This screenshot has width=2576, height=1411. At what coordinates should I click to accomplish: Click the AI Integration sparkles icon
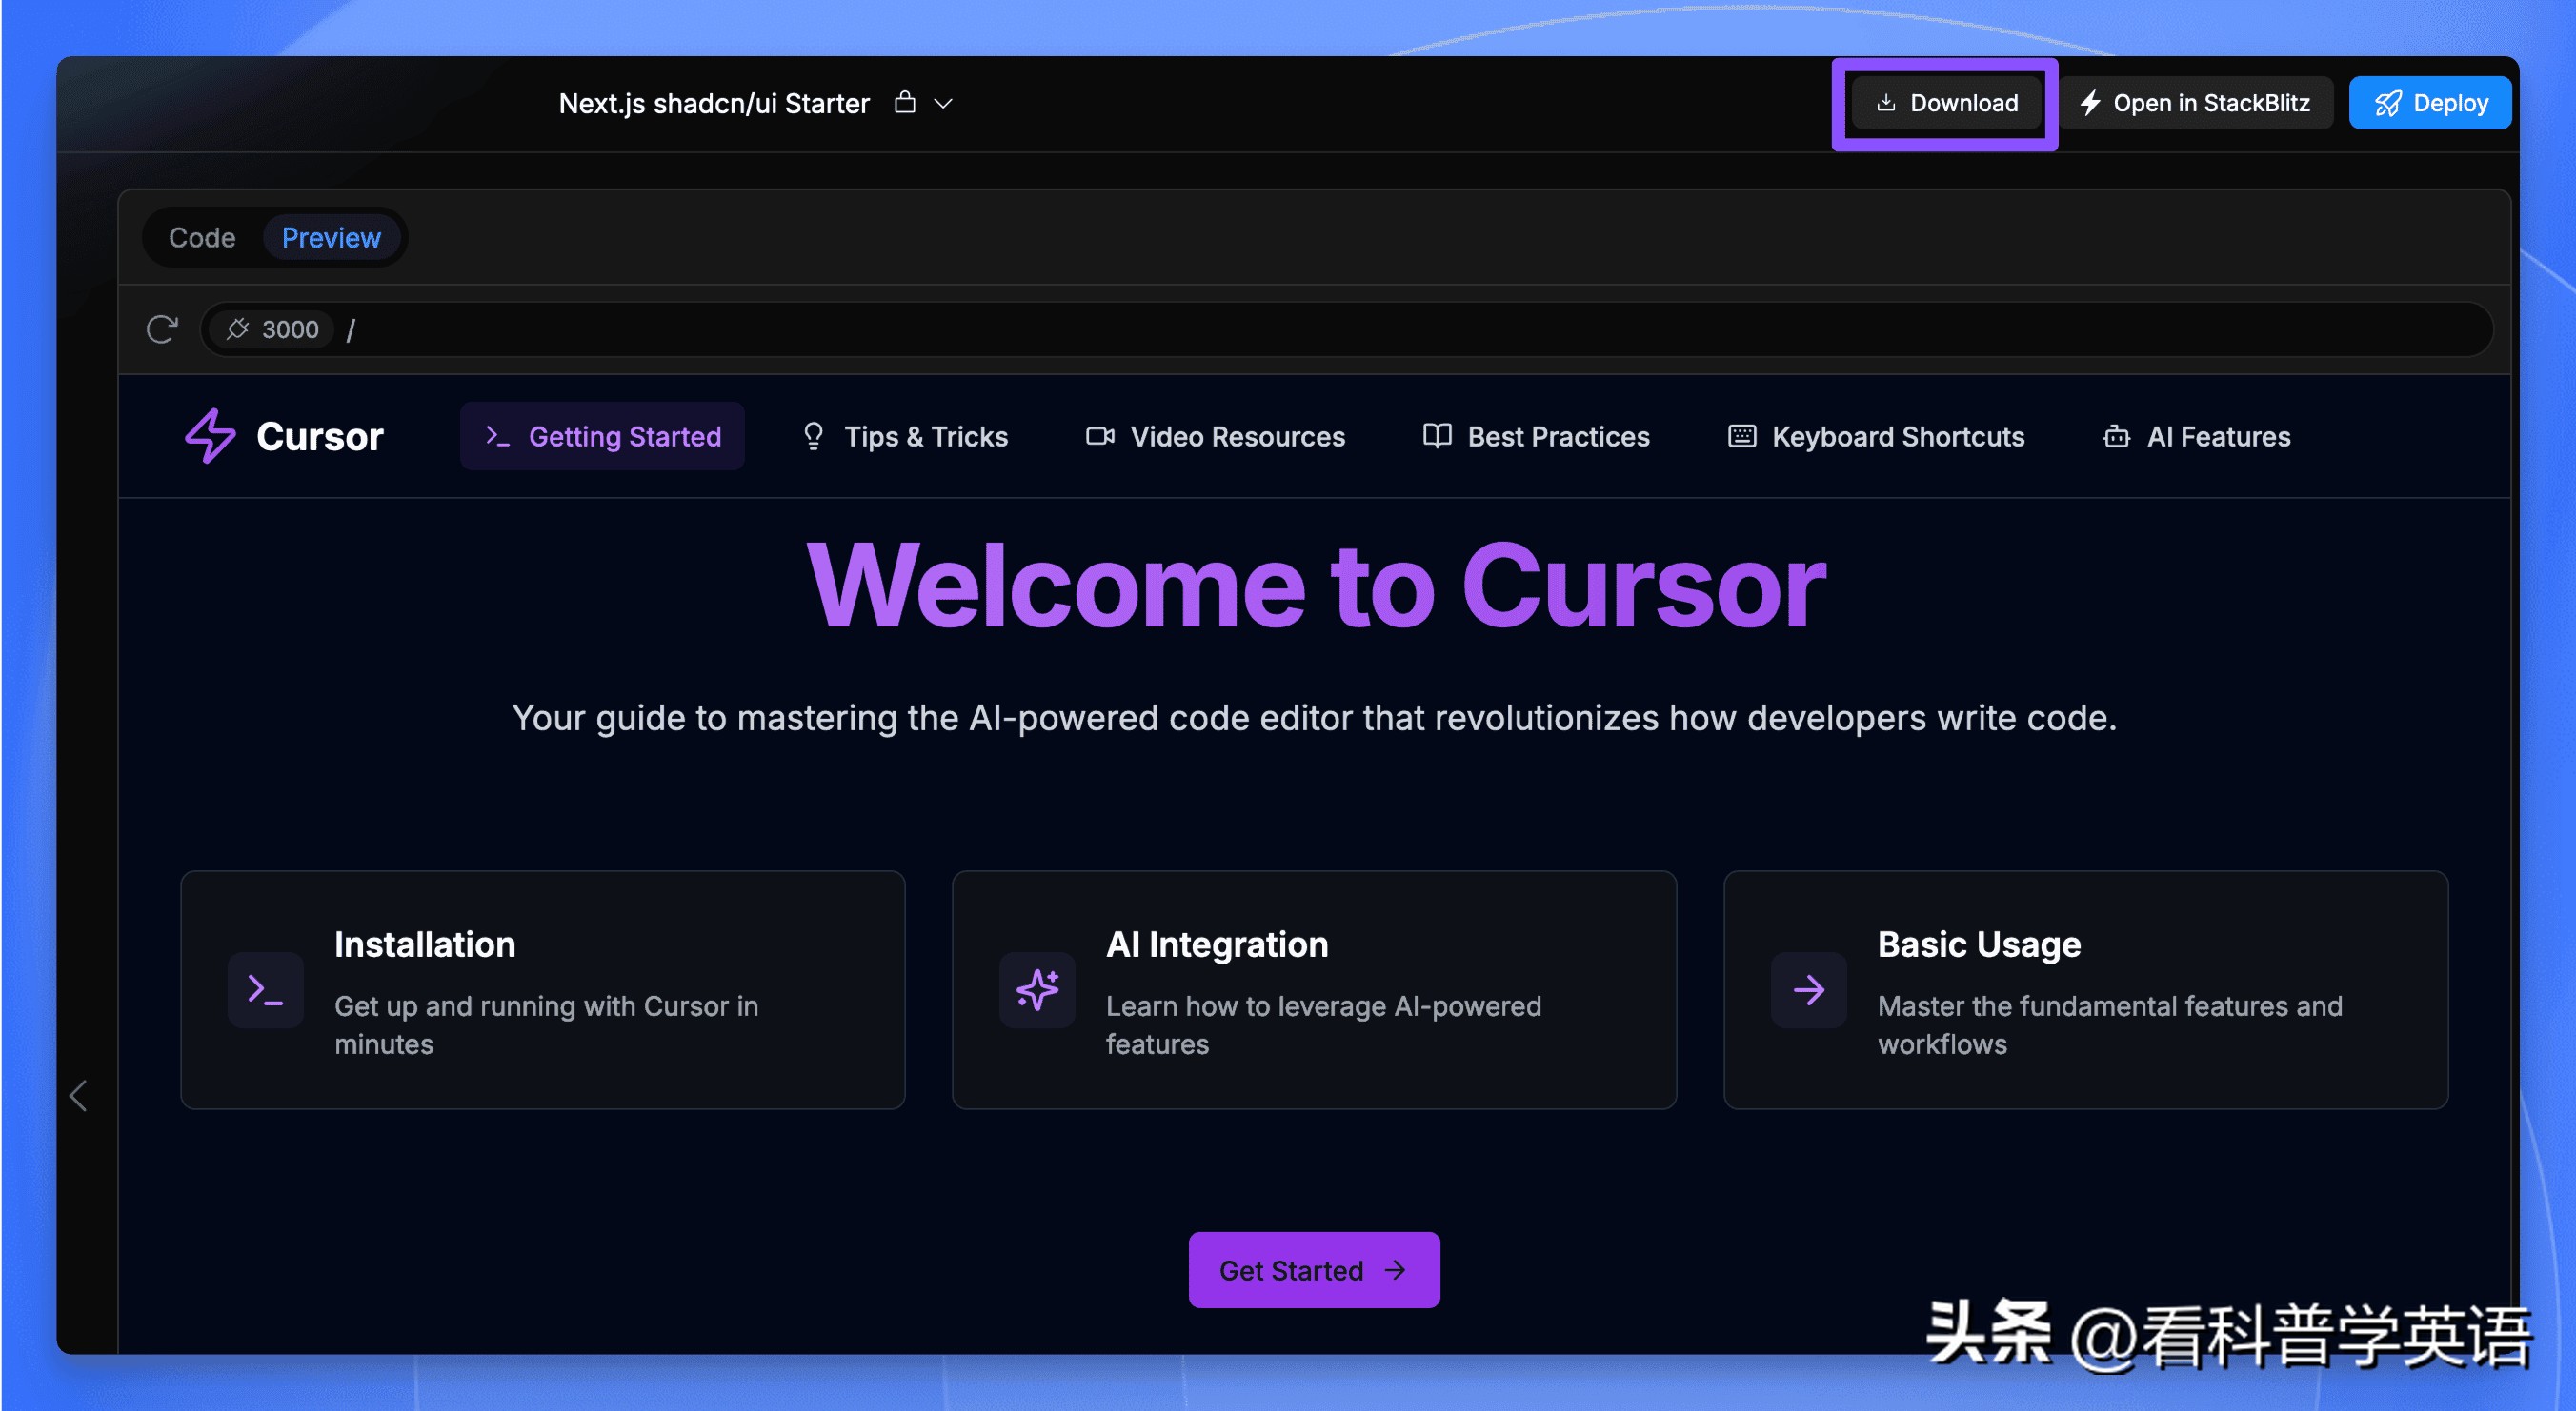point(1037,990)
